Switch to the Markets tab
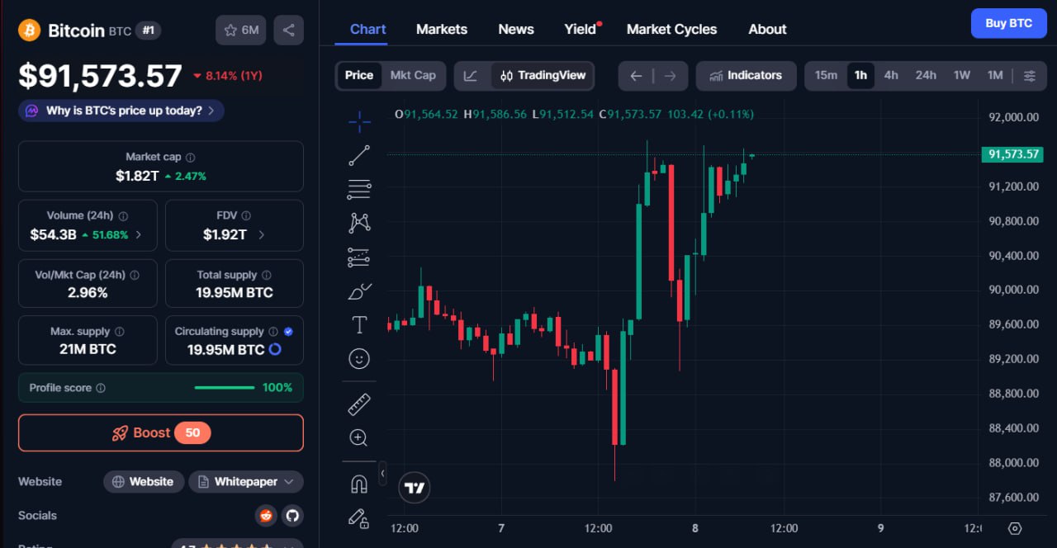1057x548 pixels. 441,29
